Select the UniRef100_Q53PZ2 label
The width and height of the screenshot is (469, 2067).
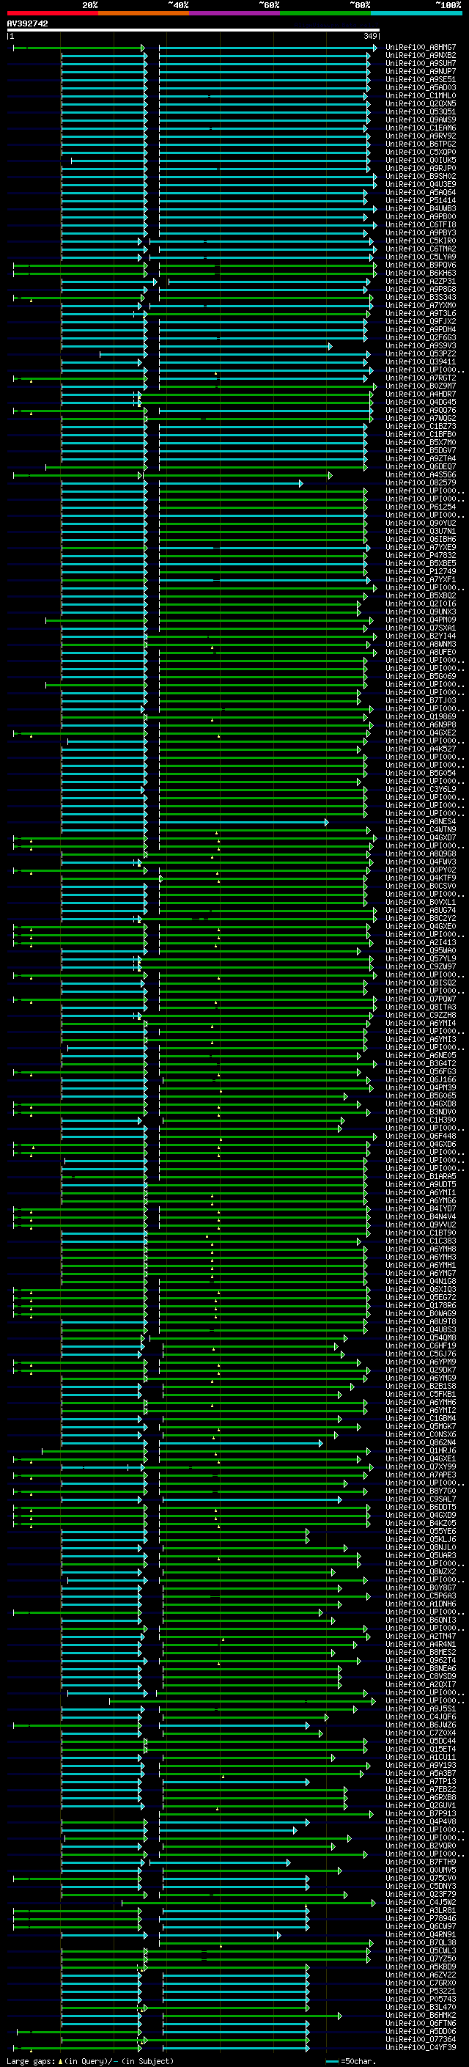[421, 353]
